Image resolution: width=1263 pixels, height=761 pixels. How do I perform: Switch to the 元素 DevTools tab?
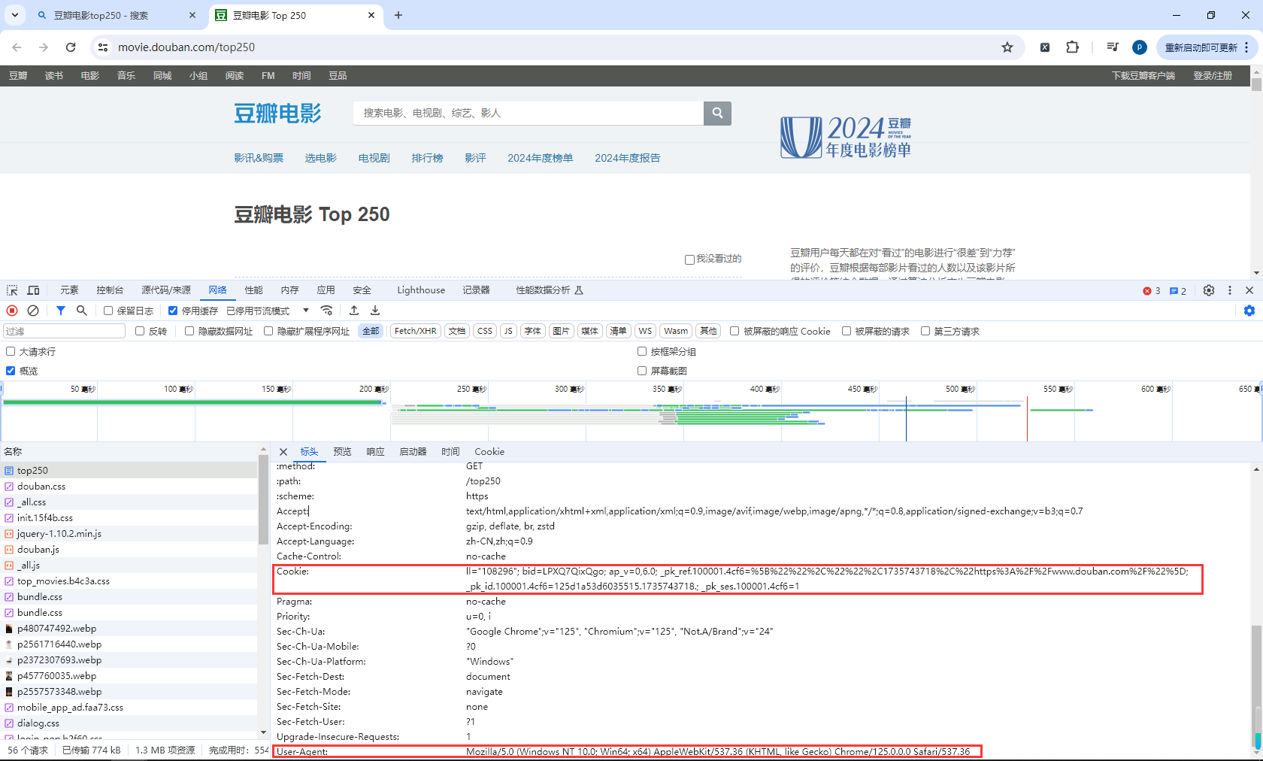pyautogui.click(x=69, y=290)
